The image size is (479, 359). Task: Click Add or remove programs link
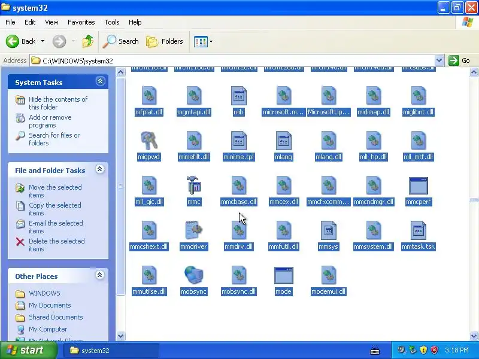[50, 121]
